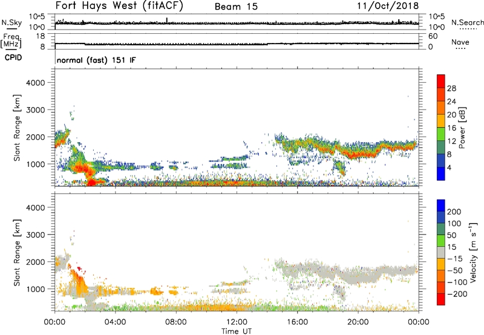The width and height of the screenshot is (484, 335).
Task: Click the '-200' value on the Velocity colorbar
Action: tap(457, 294)
